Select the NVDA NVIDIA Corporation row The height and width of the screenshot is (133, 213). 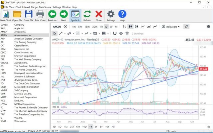tap(25, 104)
